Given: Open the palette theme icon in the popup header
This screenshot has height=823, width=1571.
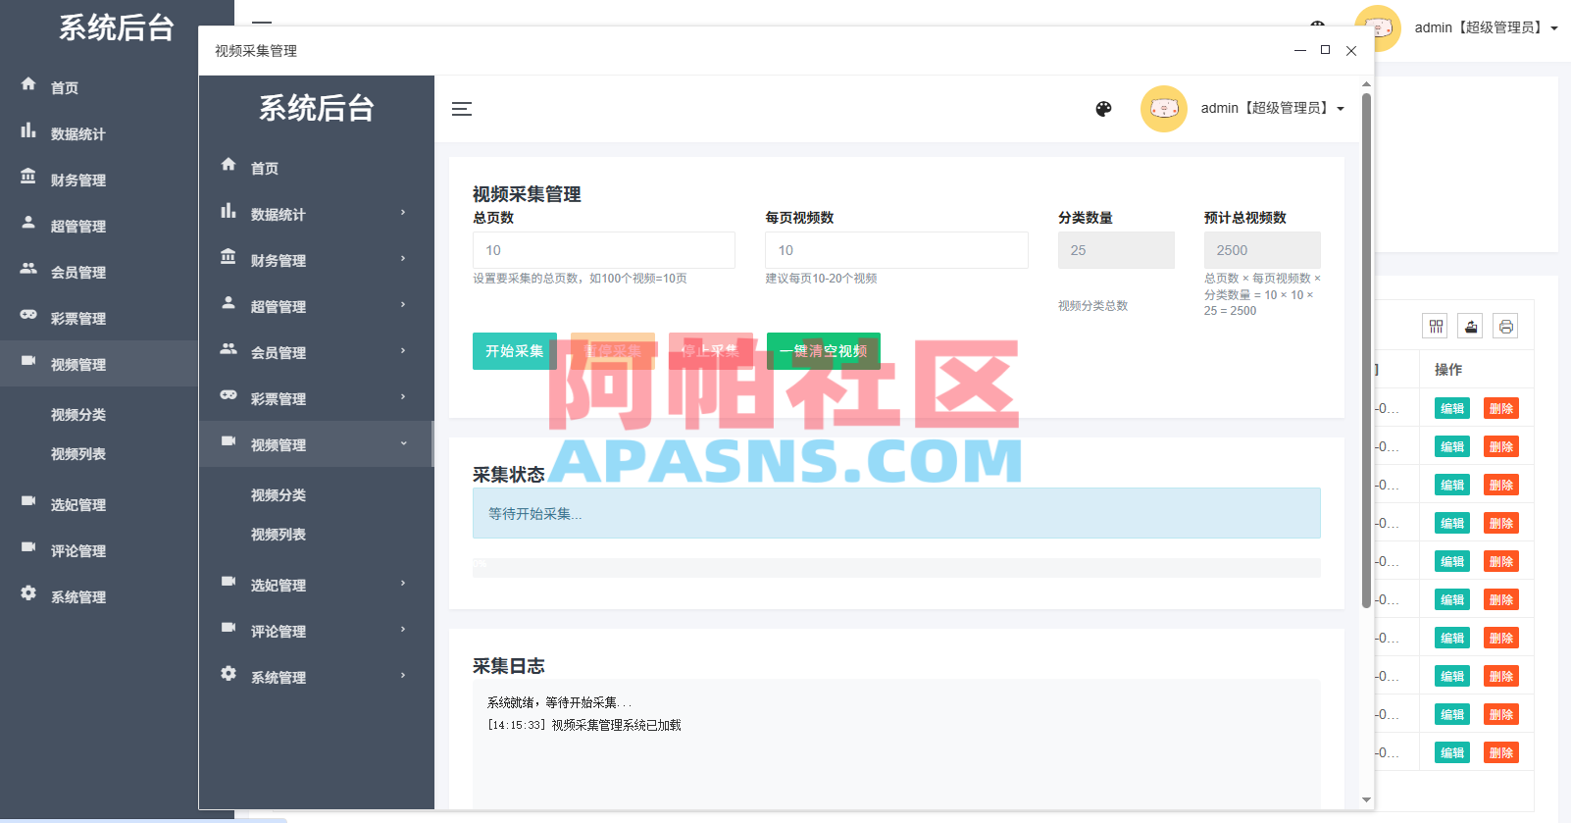Looking at the screenshot, I should pos(1103,109).
